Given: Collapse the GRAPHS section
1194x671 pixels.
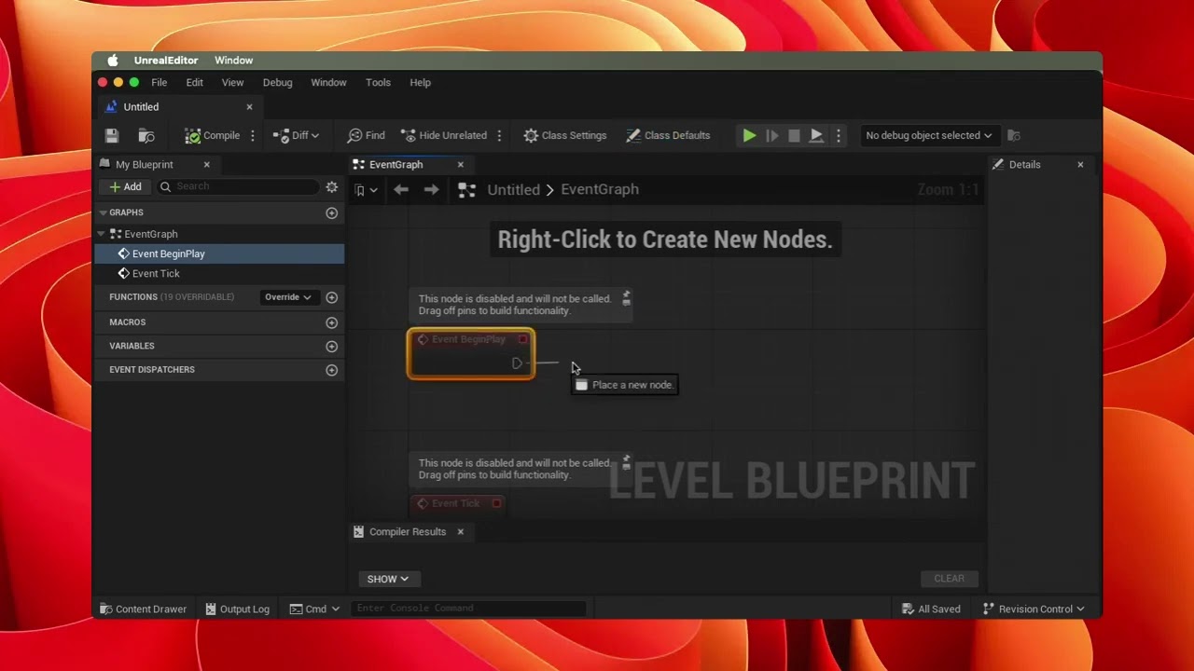Looking at the screenshot, I should point(103,213).
